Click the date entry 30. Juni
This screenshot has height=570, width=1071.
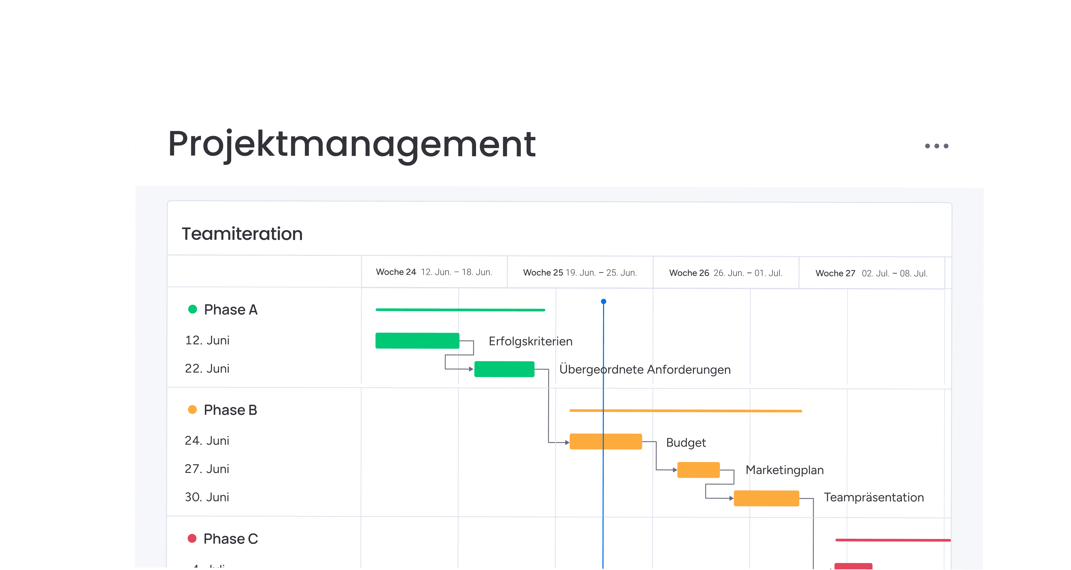click(207, 497)
